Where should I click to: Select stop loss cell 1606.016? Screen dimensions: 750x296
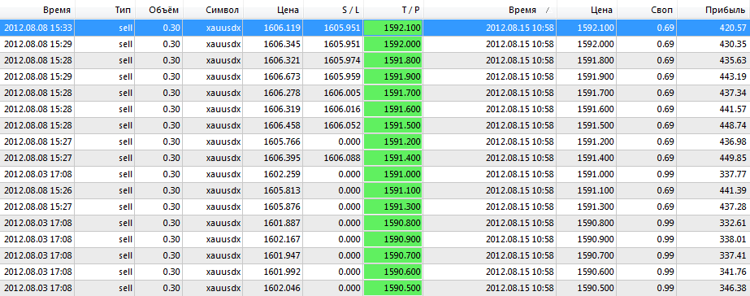(x=332, y=109)
